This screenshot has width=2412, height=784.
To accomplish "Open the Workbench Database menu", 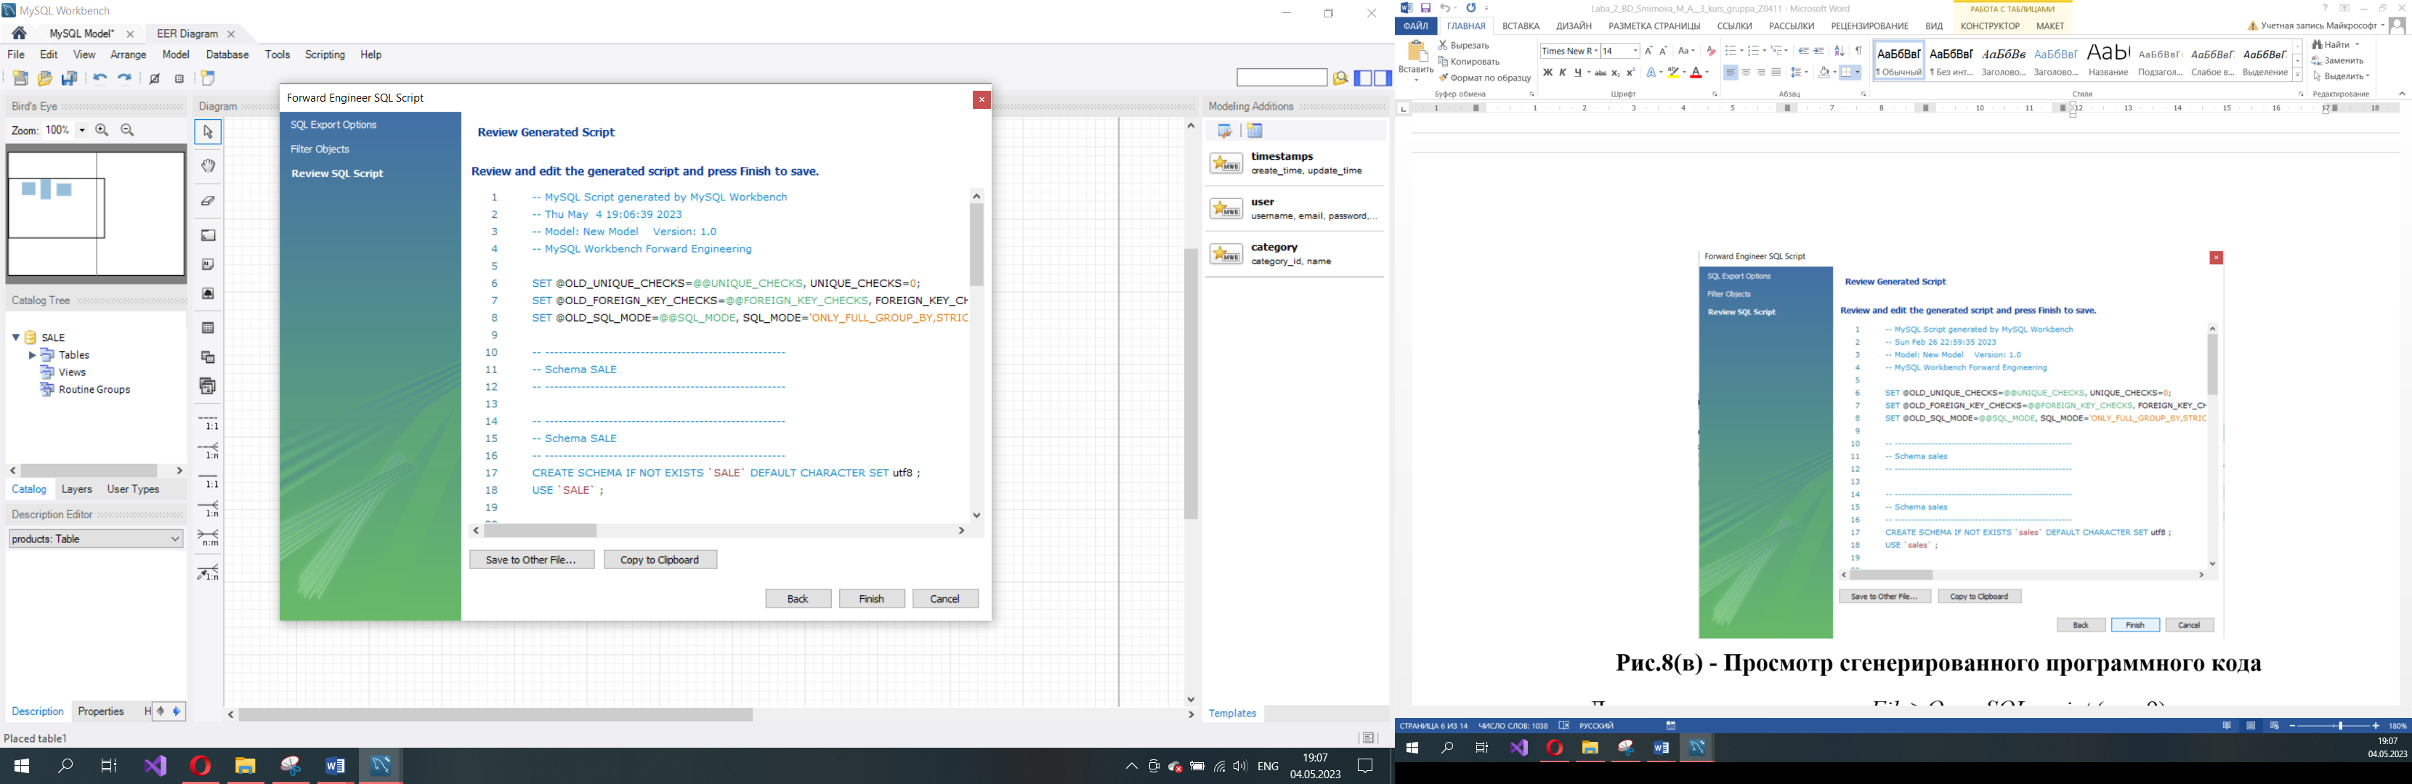I will tap(227, 55).
